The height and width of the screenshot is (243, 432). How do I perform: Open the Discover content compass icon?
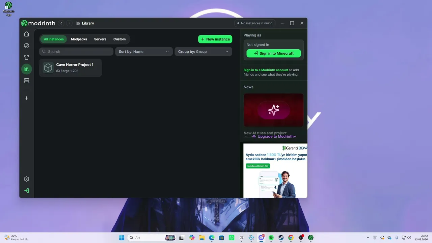pos(27,46)
